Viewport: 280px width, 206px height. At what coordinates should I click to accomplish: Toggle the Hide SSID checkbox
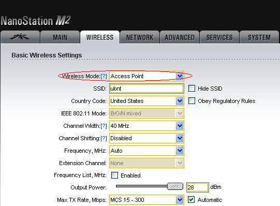(191, 89)
